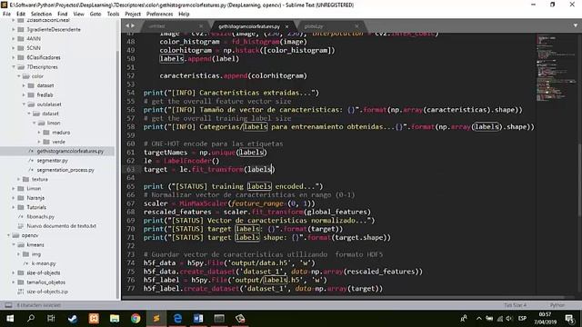Screen dimensions: 582x327
Task: Collapse the opencv folder
Action: [x=8, y=235]
